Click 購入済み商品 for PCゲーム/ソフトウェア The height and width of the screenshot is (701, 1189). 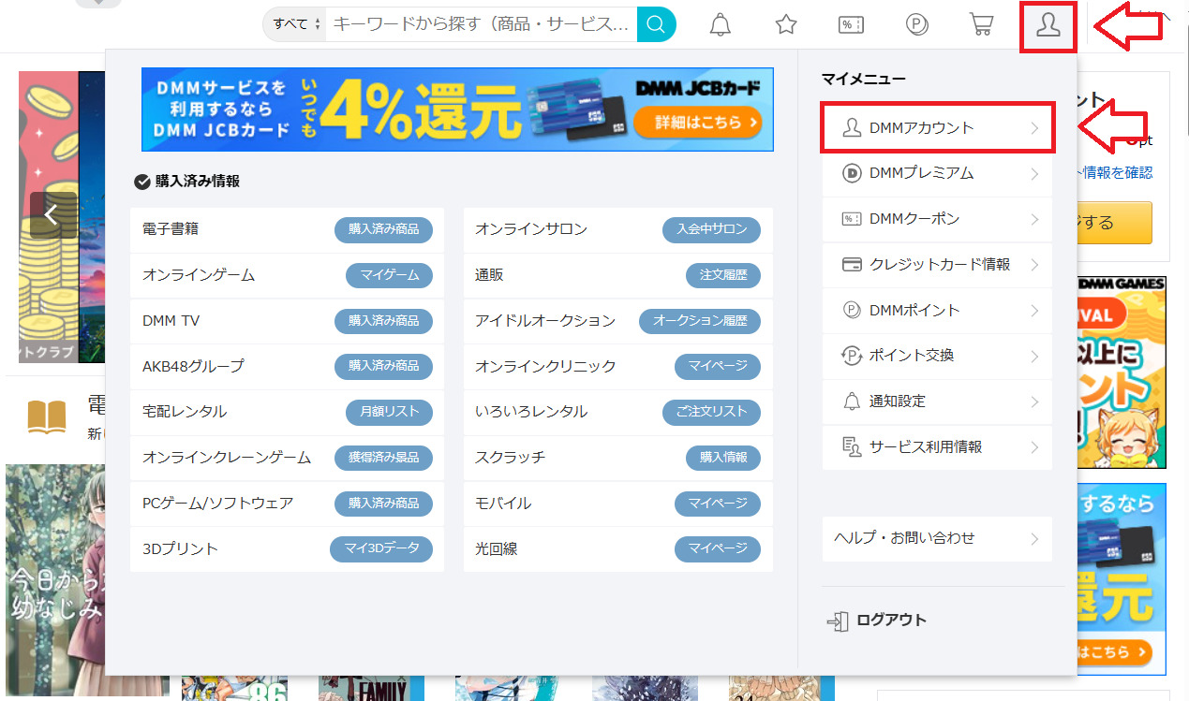pyautogui.click(x=383, y=504)
